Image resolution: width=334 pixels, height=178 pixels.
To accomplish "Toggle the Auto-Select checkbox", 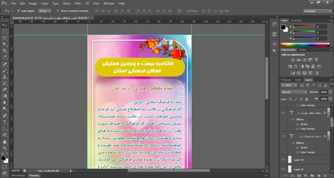I will click(x=19, y=10).
